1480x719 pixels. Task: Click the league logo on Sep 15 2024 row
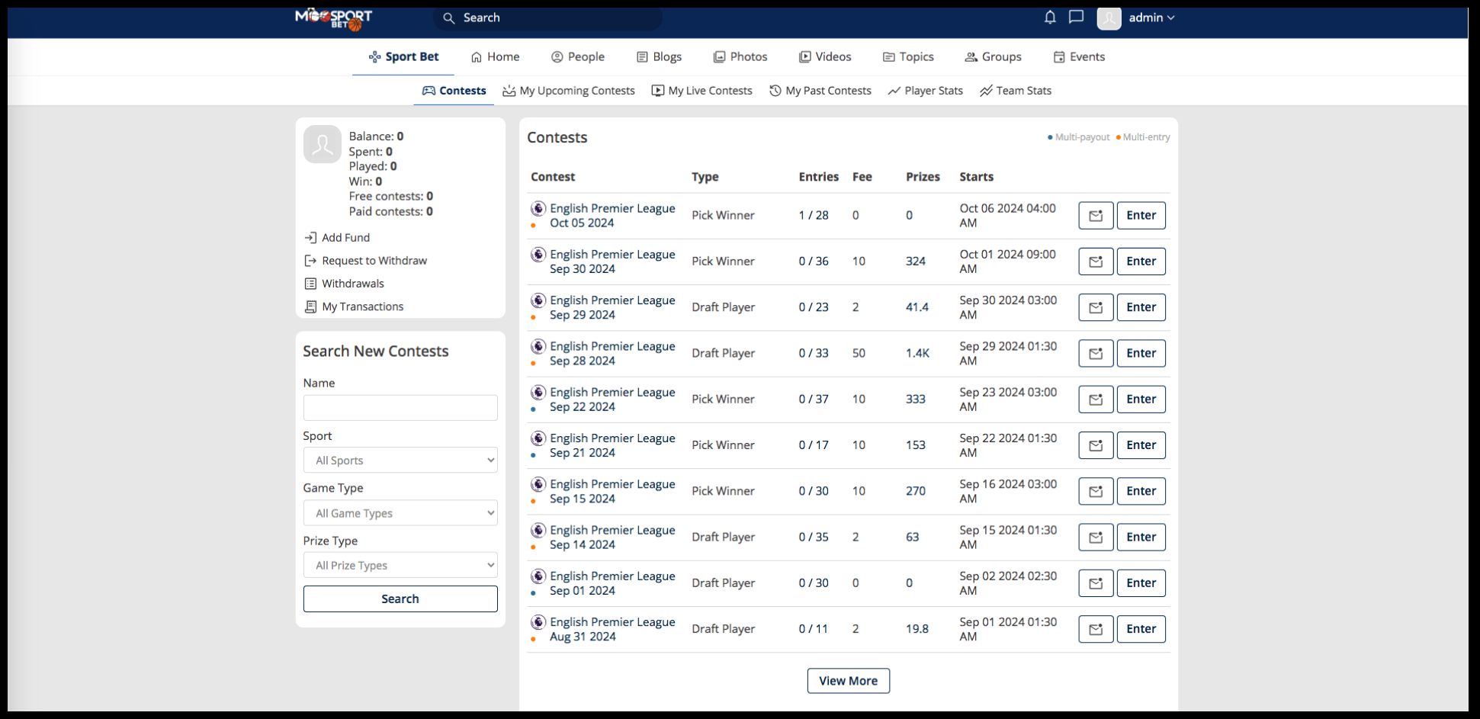coord(538,484)
